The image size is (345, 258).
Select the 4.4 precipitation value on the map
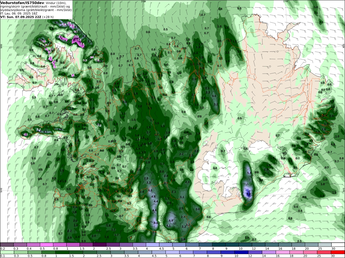(x=156, y=201)
